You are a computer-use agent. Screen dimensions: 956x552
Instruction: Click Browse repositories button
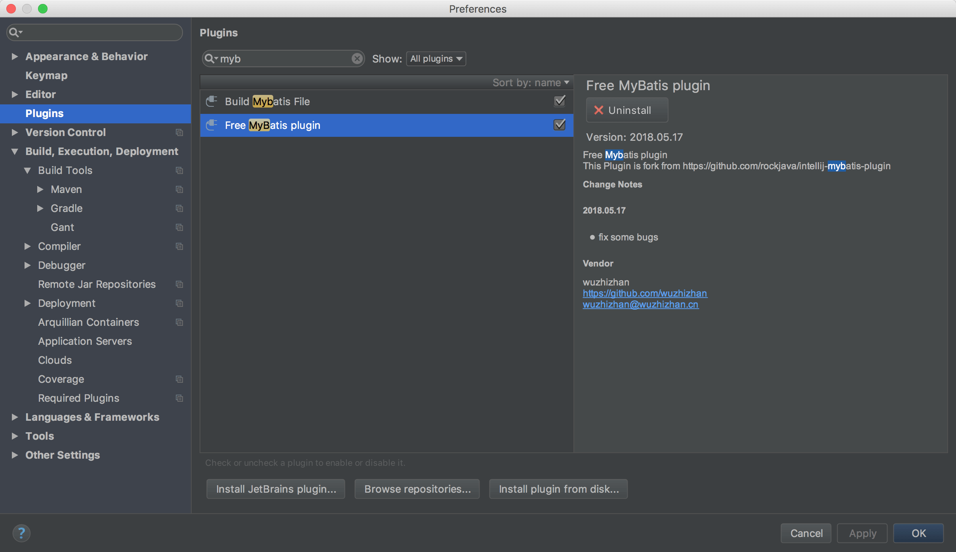point(417,489)
